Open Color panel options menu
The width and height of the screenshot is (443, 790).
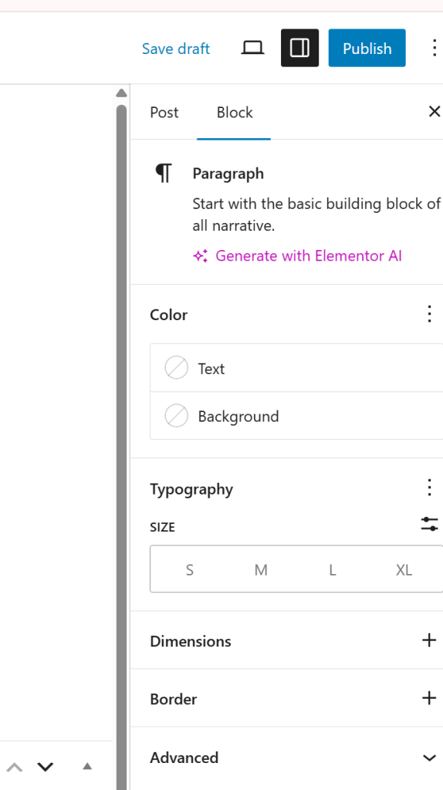[x=429, y=314]
